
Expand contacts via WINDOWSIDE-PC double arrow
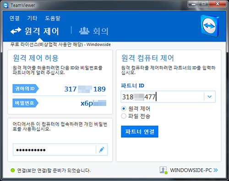pyautogui.click(x=216, y=170)
